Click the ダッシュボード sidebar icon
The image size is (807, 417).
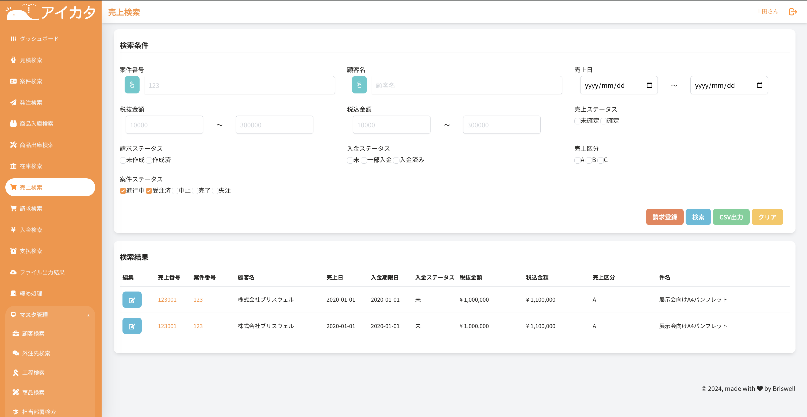13,39
